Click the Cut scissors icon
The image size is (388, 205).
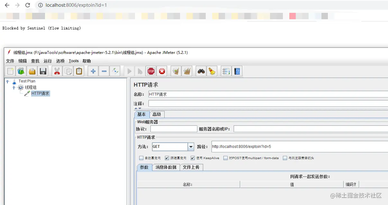tap(57, 71)
